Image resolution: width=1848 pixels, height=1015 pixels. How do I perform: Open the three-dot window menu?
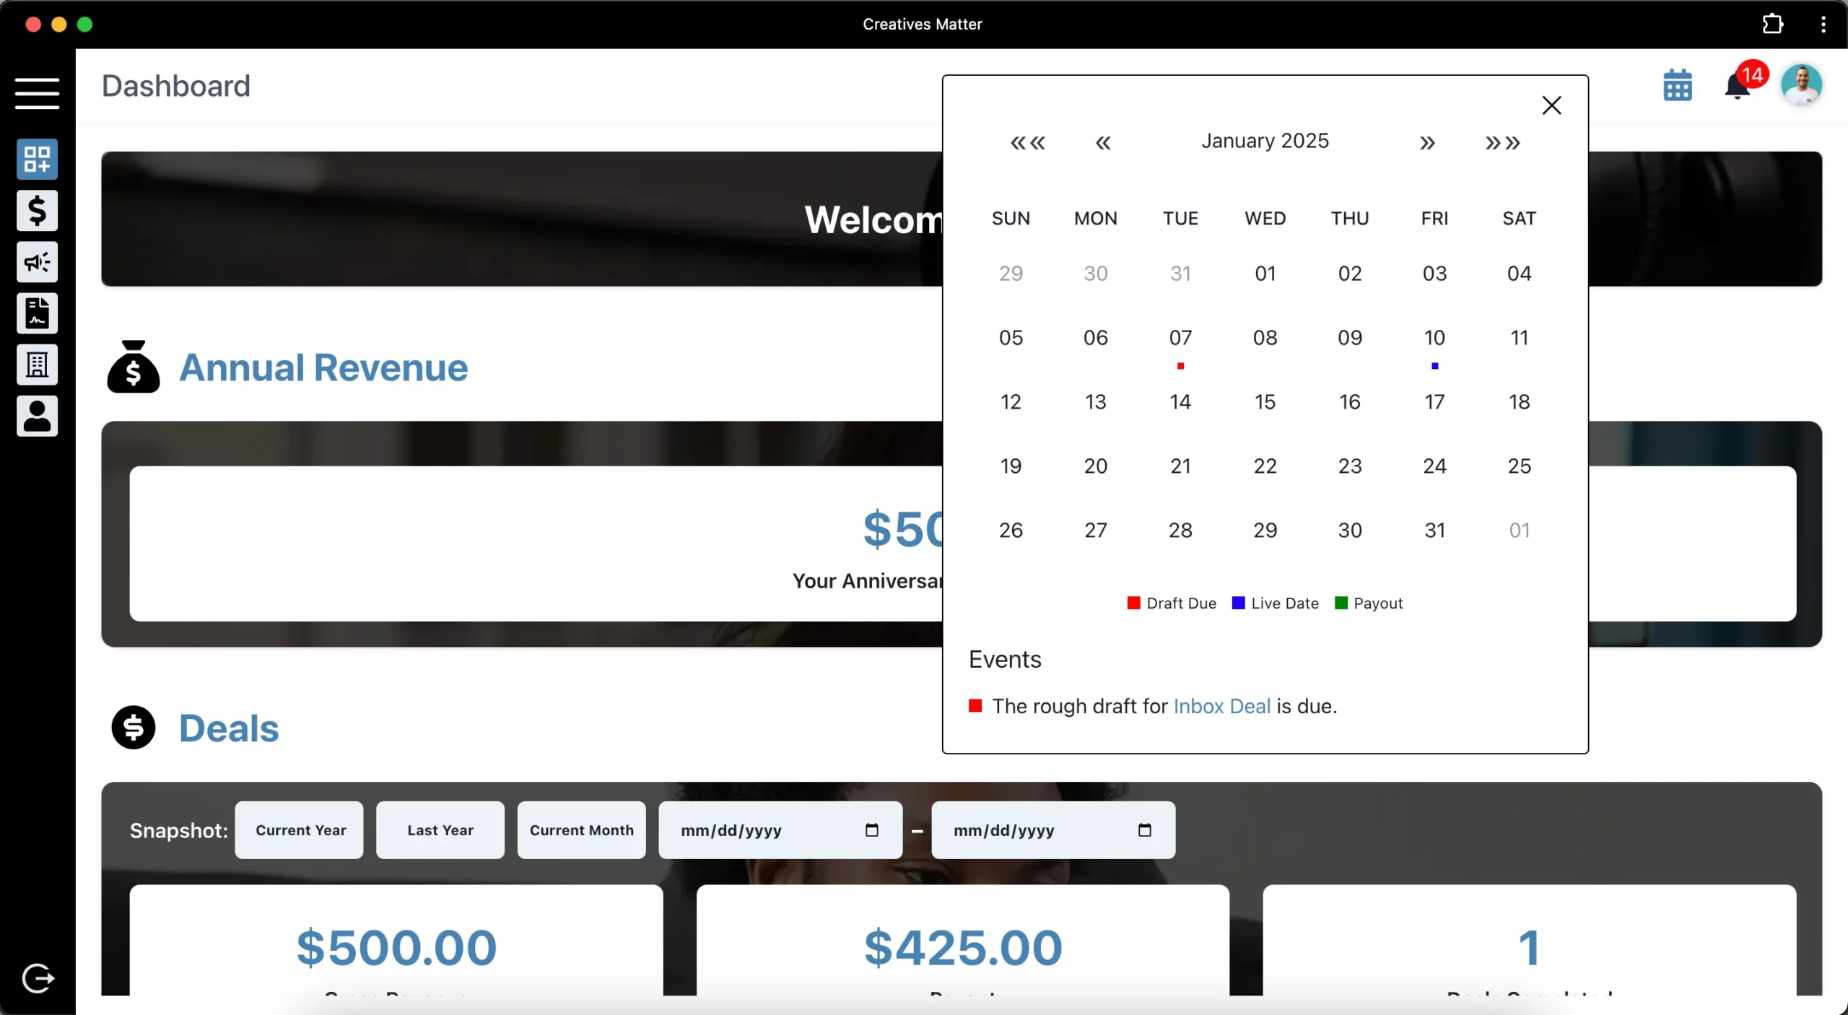[1823, 25]
